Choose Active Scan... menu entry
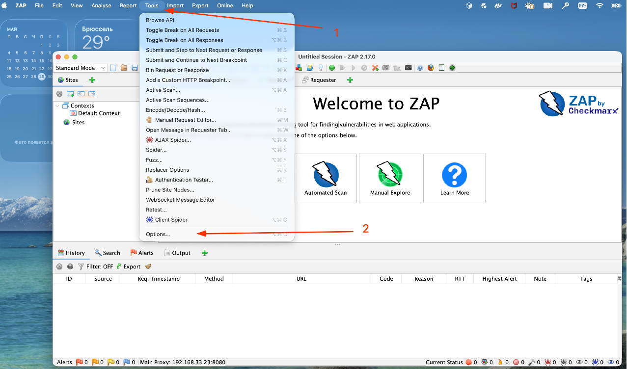Screen dimensions: 627x369 [217, 90]
